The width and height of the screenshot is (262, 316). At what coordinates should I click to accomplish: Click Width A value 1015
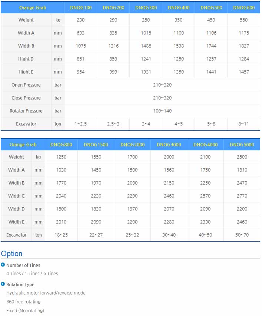click(146, 33)
